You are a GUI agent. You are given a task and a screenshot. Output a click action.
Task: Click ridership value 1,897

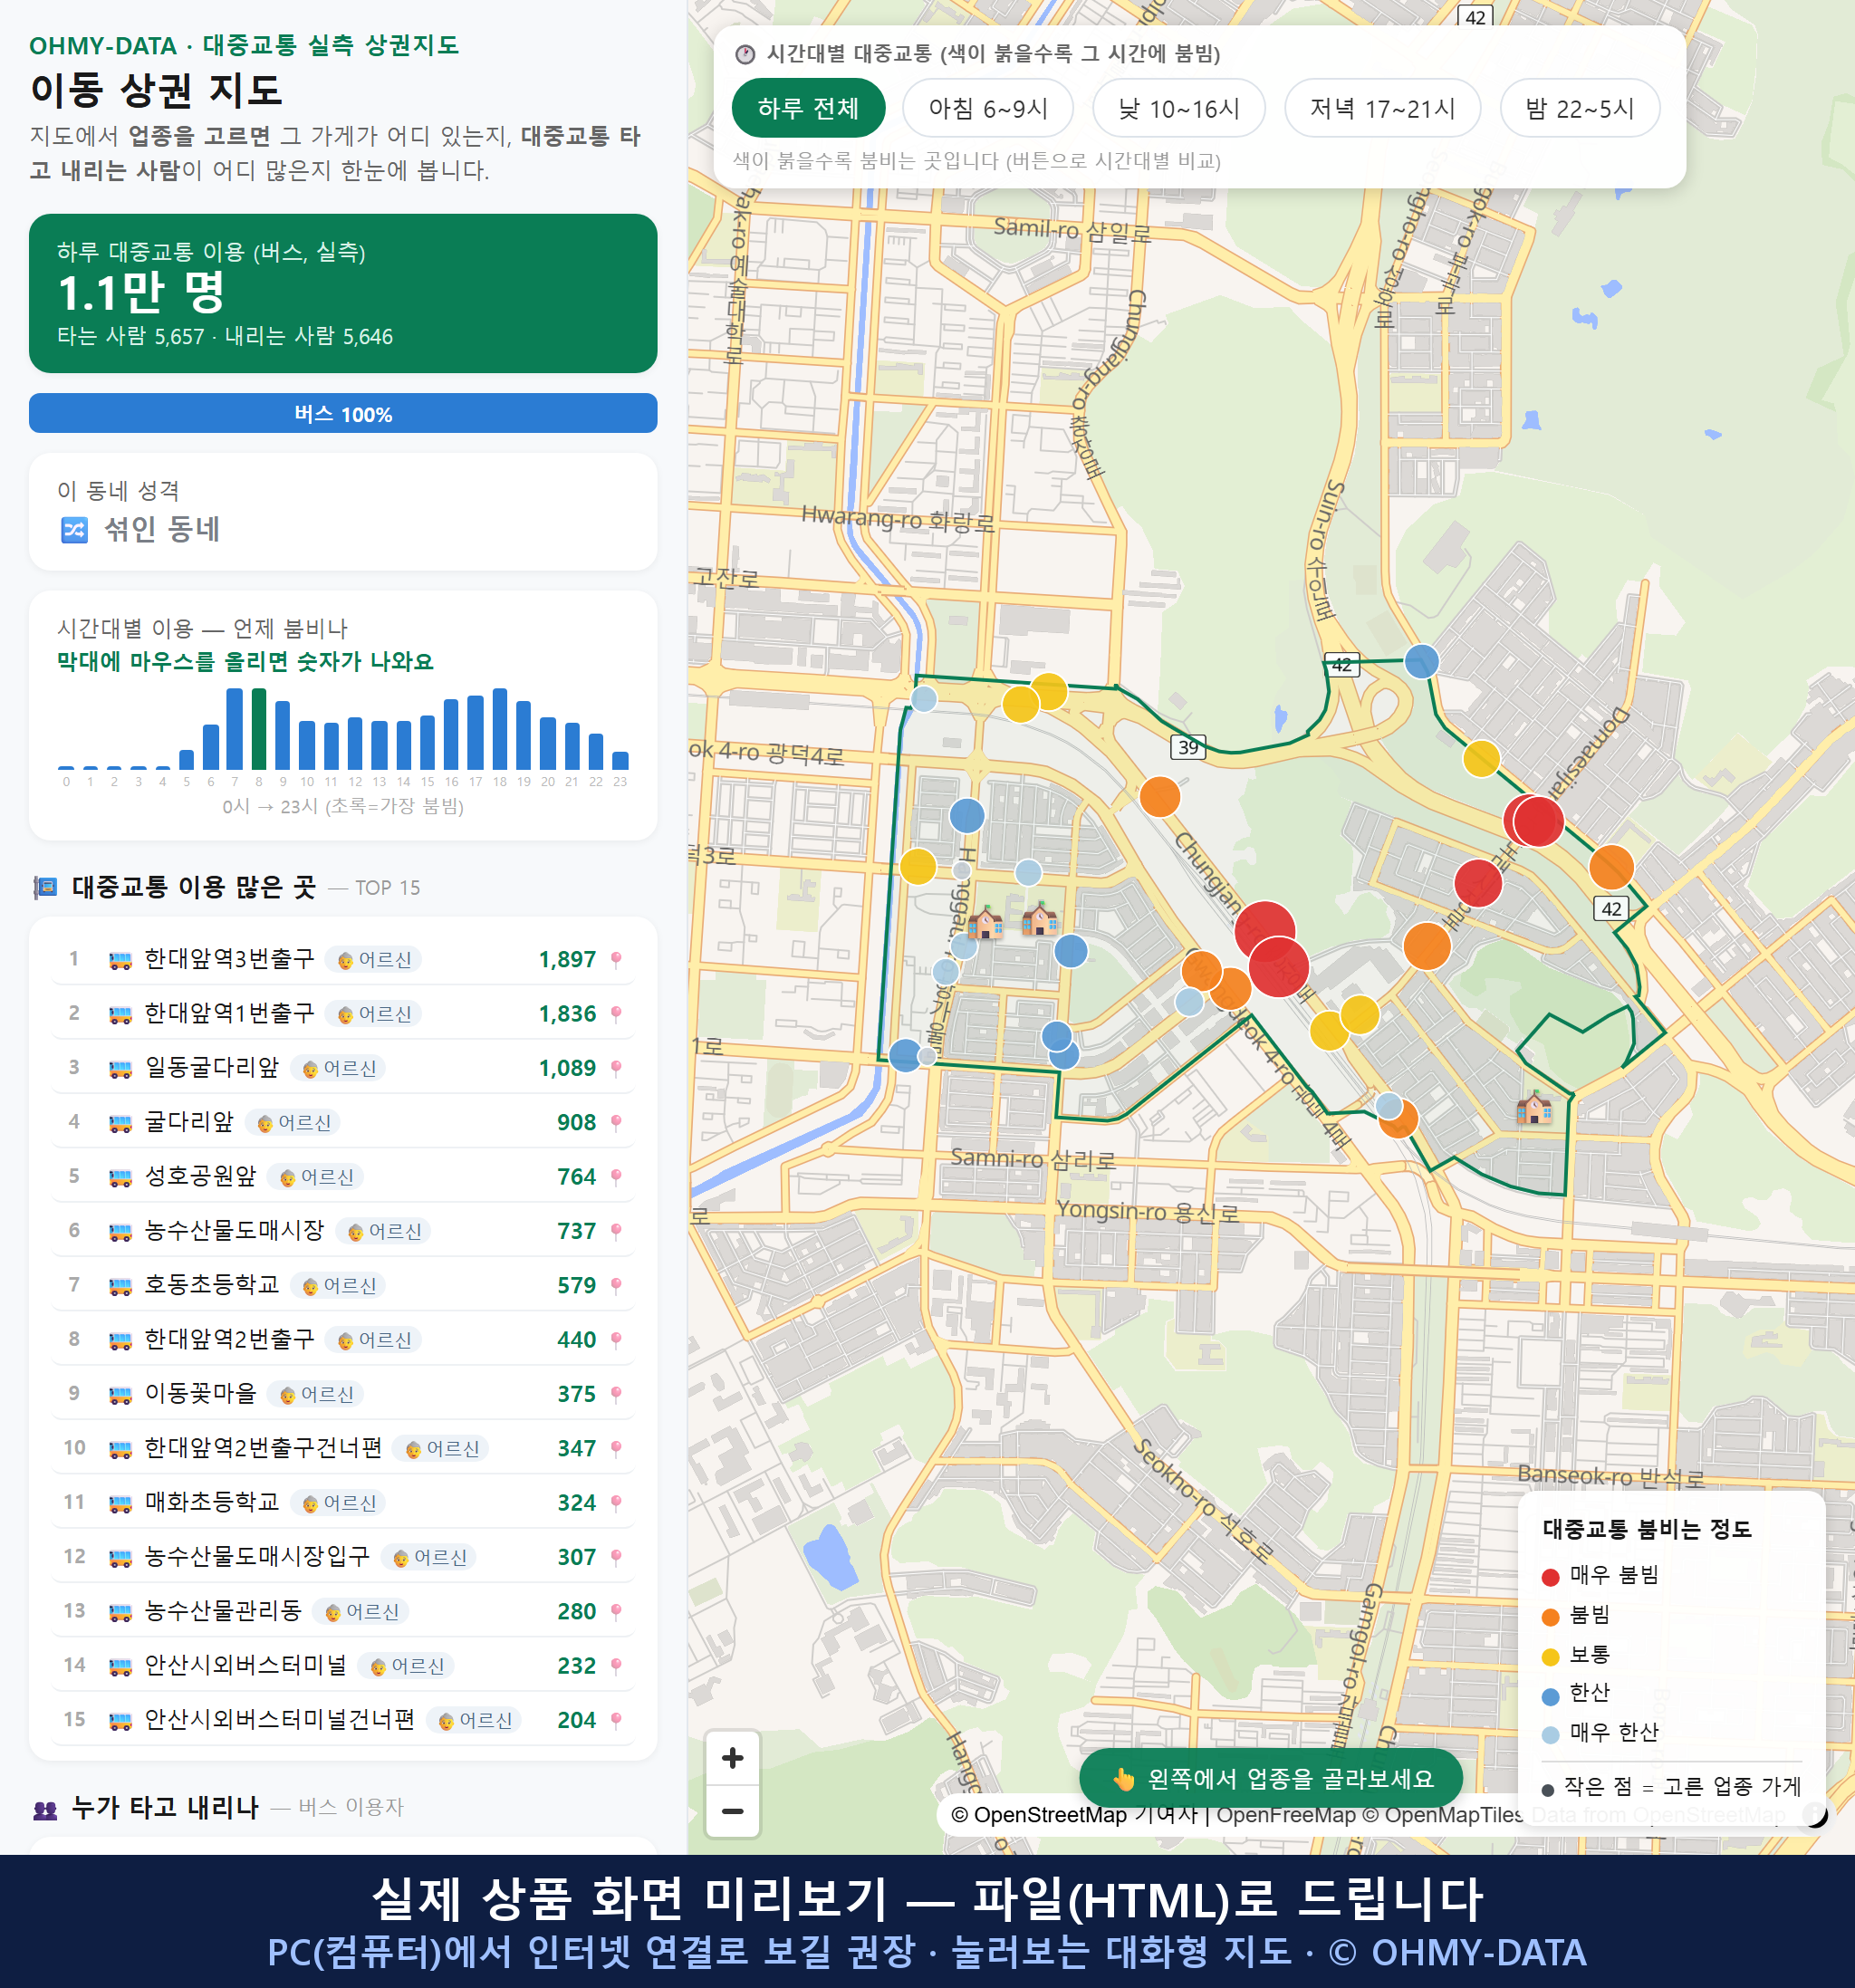(567, 960)
